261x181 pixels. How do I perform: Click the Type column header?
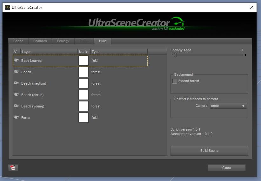(x=119, y=52)
